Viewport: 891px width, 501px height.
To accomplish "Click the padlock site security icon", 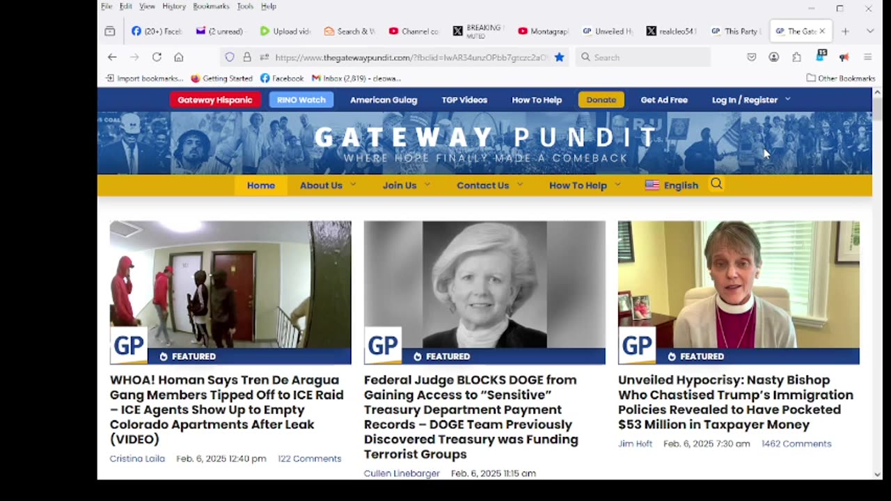I will click(247, 57).
